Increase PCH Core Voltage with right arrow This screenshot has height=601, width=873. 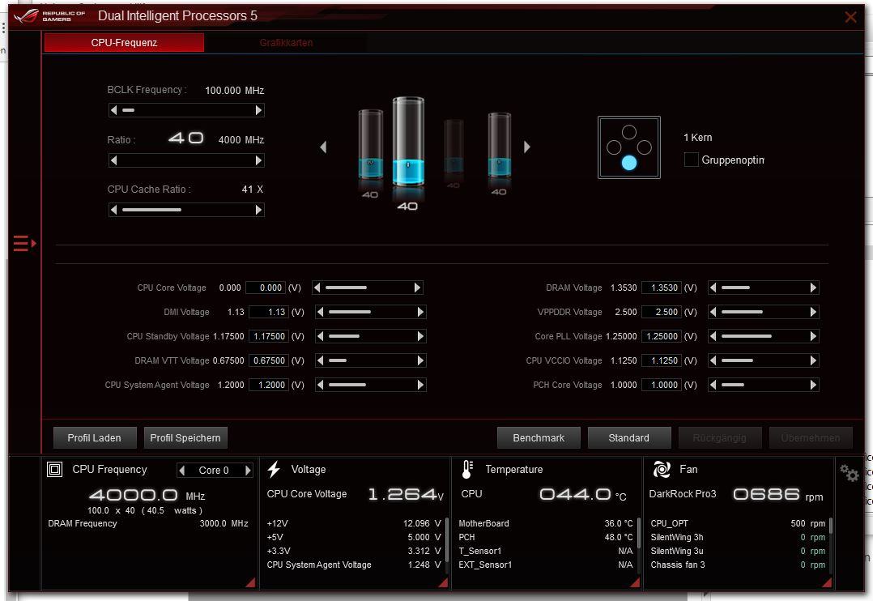pyautogui.click(x=813, y=385)
